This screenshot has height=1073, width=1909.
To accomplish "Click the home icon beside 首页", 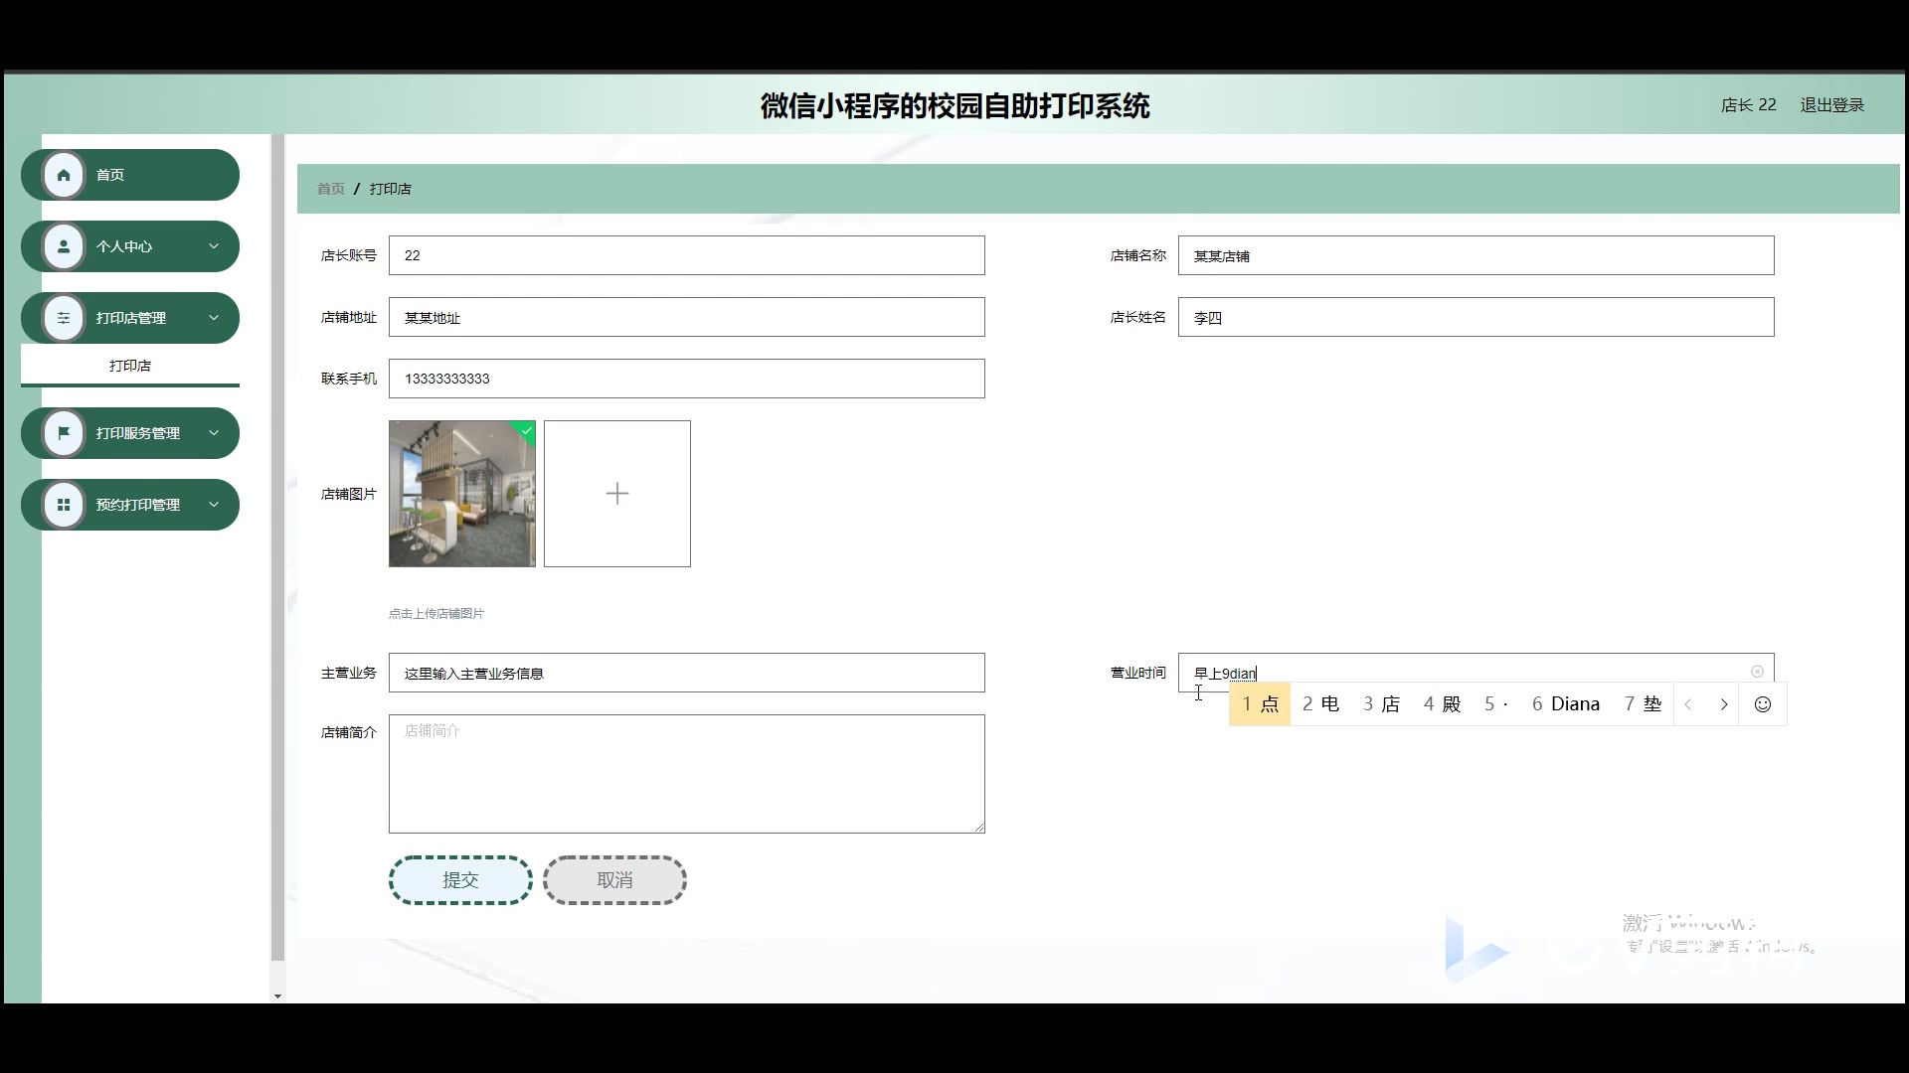I will pos(64,174).
